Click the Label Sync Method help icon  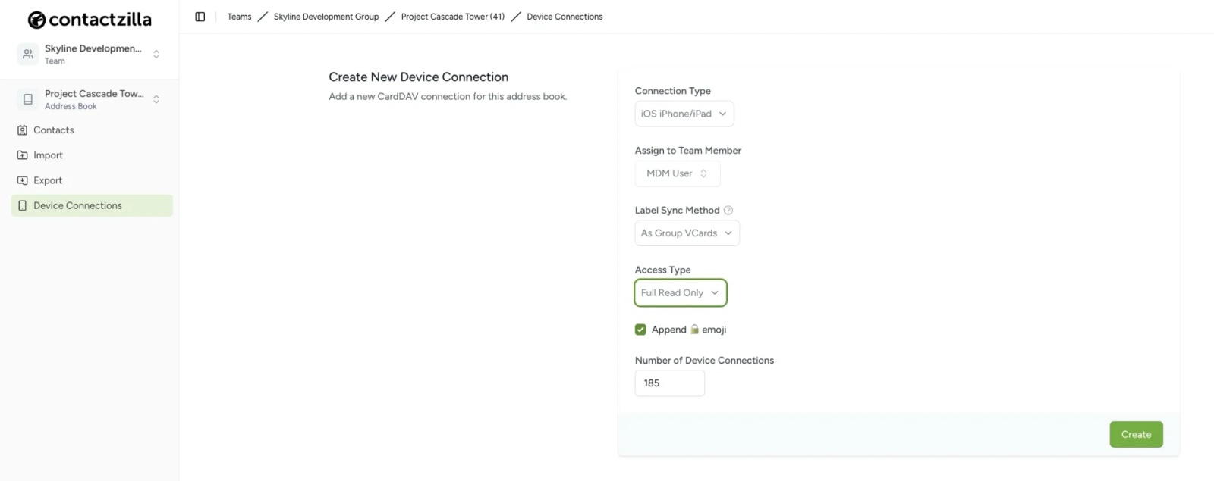(x=728, y=211)
